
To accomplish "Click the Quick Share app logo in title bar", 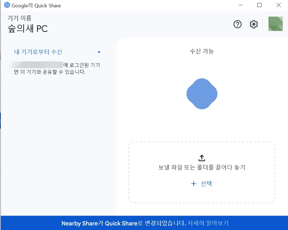I will point(7,5).
